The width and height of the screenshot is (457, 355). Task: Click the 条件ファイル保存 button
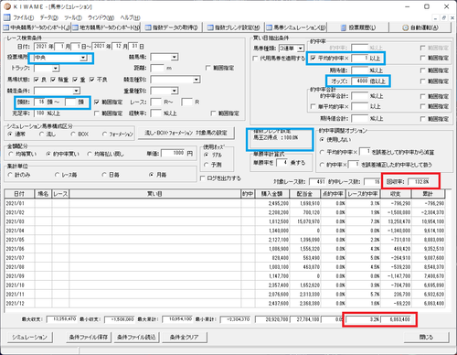[89, 337]
